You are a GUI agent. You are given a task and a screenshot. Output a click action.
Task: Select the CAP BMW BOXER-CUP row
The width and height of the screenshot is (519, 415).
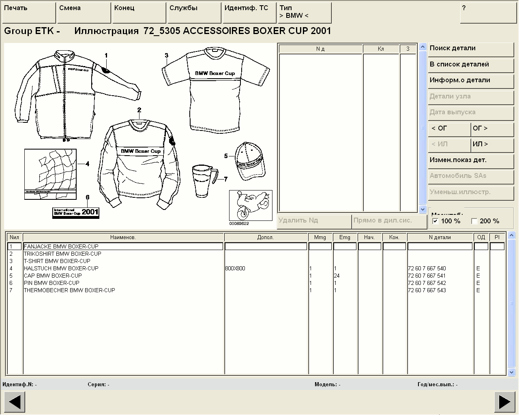tap(256, 276)
